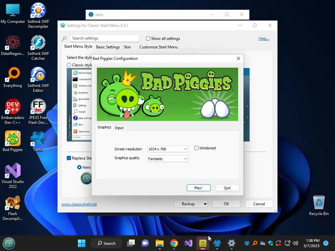
Task: Select Embarcadero Dev-C++ desktop icon
Action: coord(13,111)
